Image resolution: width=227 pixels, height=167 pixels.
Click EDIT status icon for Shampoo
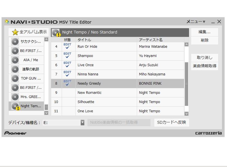pyautogui.click(x=67, y=55)
